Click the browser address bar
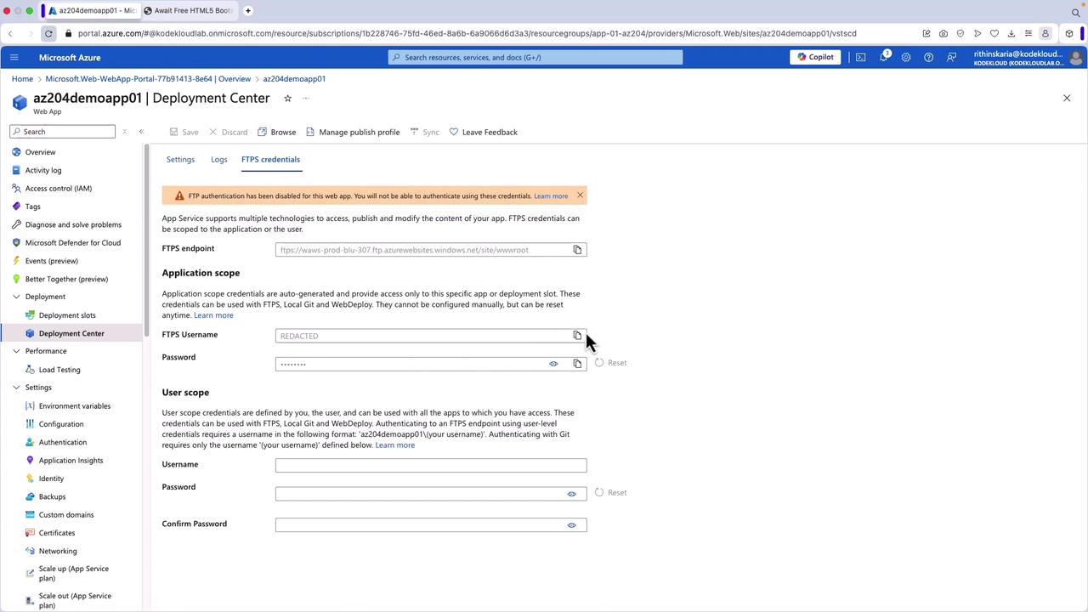Image resolution: width=1088 pixels, height=612 pixels. point(467,33)
